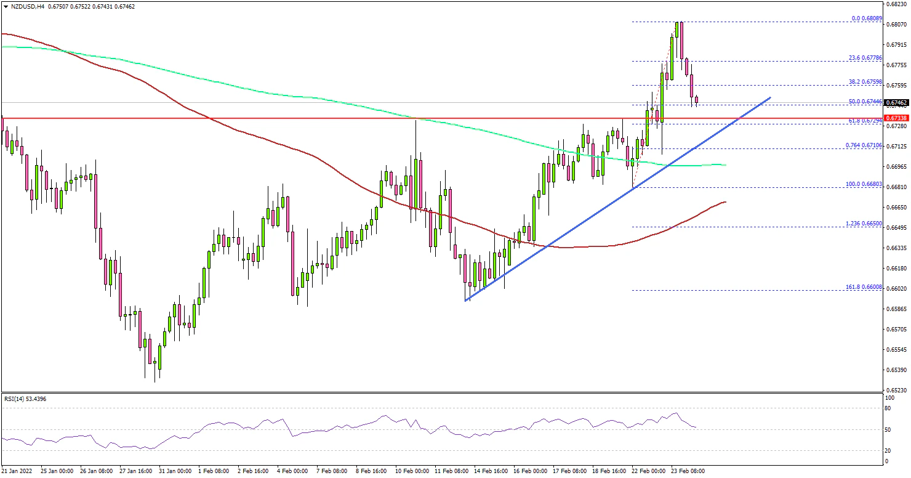The height and width of the screenshot is (478, 911).
Task: Select the black current price tag 0.67462
Action: (896, 103)
